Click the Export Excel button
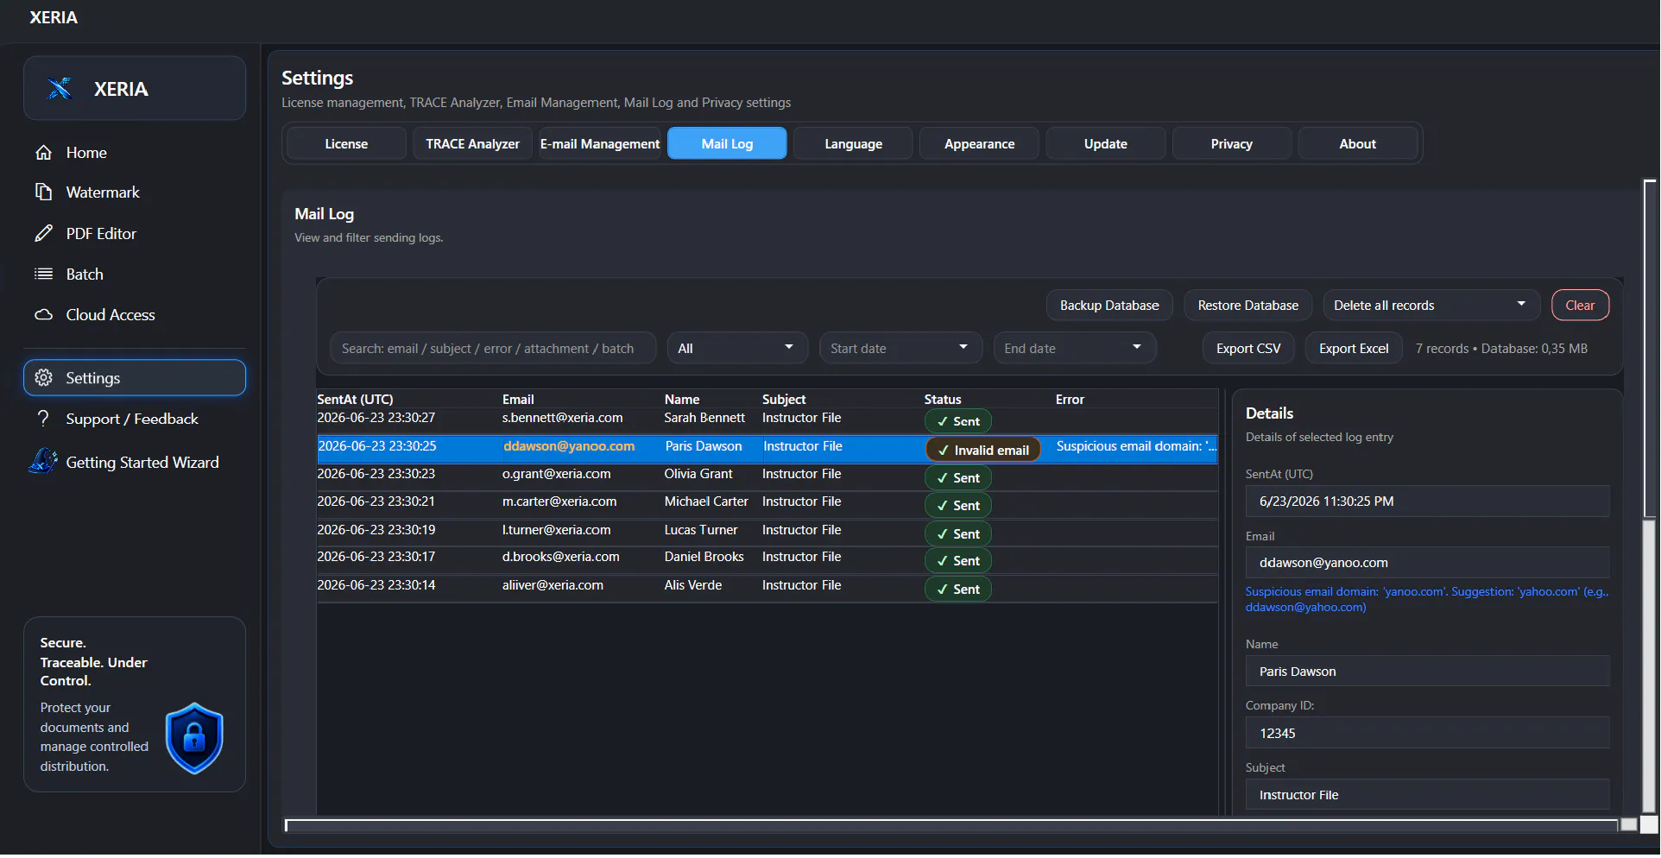The height and width of the screenshot is (858, 1661). [1354, 348]
